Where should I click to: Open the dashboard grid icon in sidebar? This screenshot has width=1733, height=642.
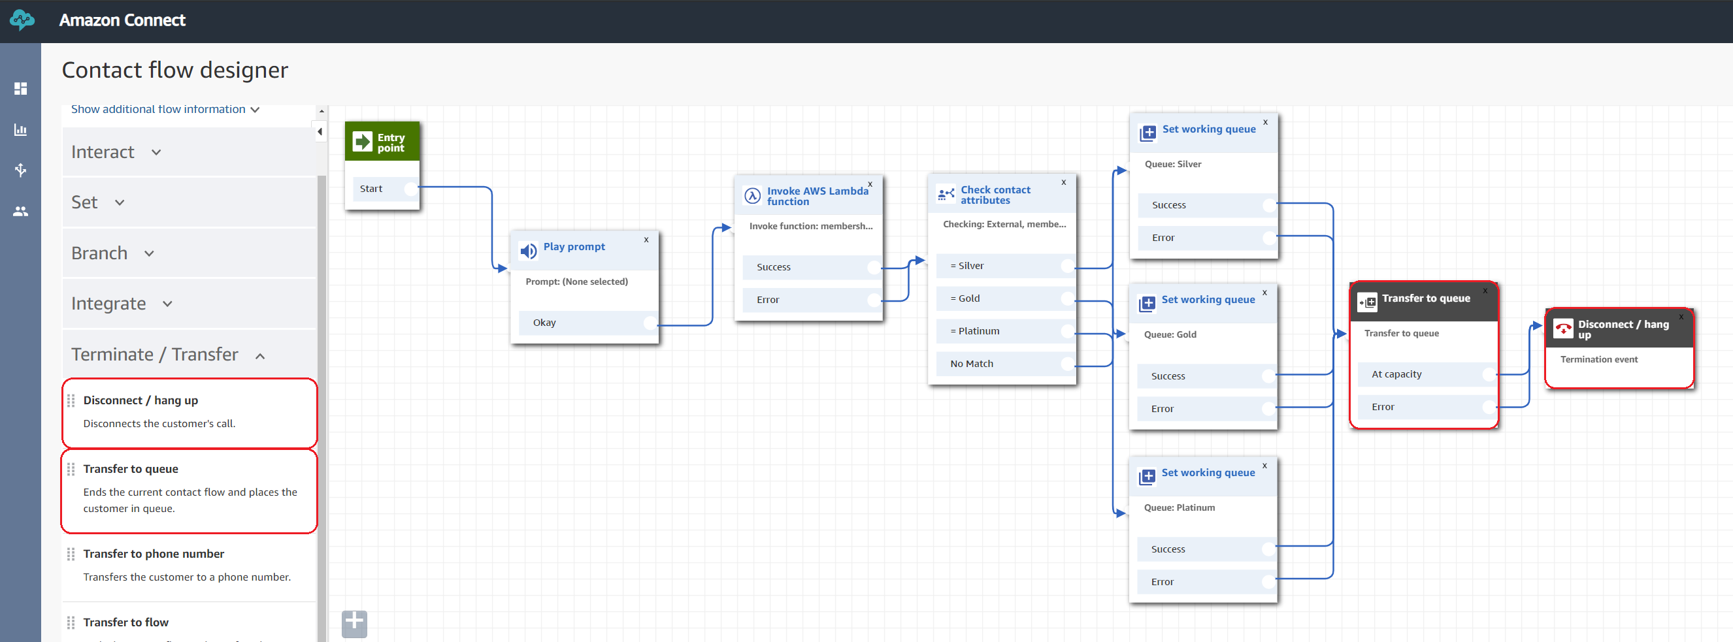coord(21,89)
